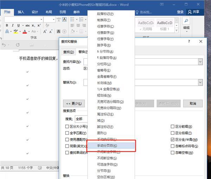Decrease font size with shrink font icon
211x179 pixels.
(x=51, y=32)
